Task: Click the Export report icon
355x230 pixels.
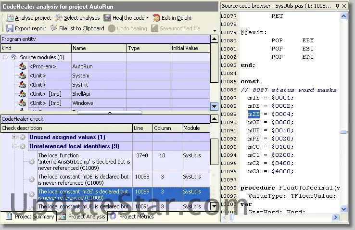Action: pyautogui.click(x=10, y=28)
